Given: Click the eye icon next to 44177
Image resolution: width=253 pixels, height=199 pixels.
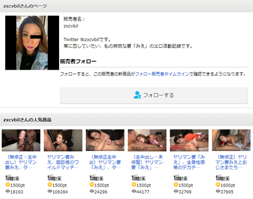Looking at the screenshot, I should coord(134,191).
